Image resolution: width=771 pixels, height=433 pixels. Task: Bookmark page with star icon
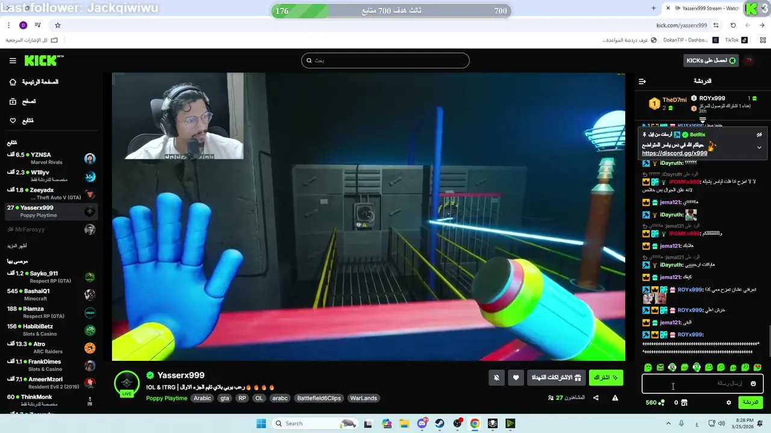[58, 25]
